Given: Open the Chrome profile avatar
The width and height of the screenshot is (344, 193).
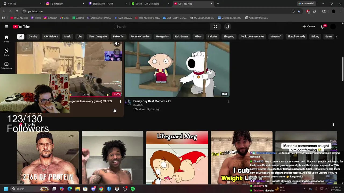Looking at the screenshot, I should [x=334, y=11].
